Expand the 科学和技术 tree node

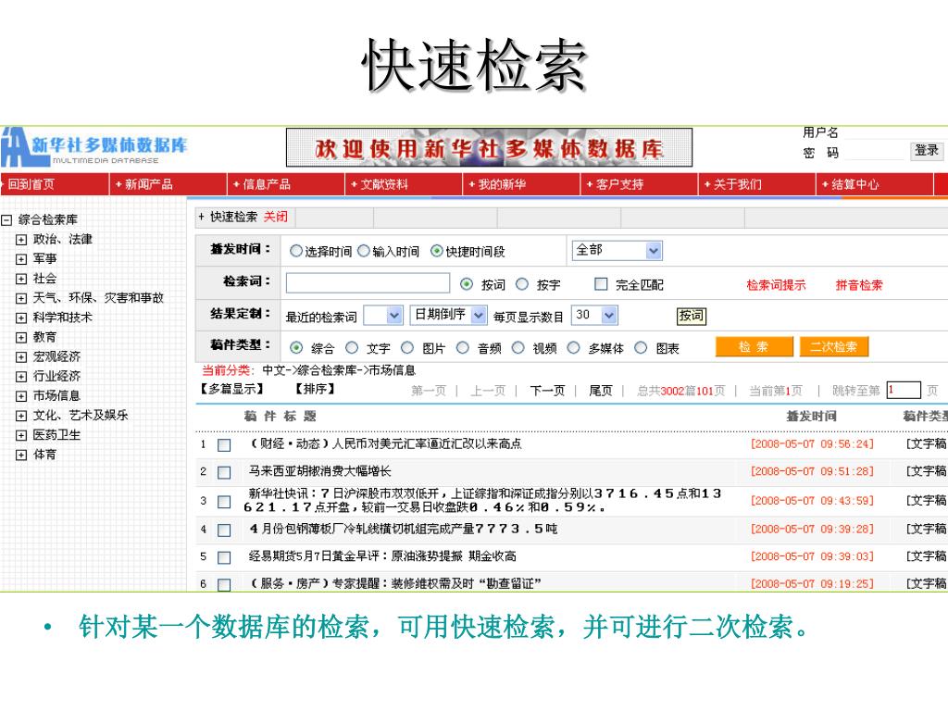(21, 318)
